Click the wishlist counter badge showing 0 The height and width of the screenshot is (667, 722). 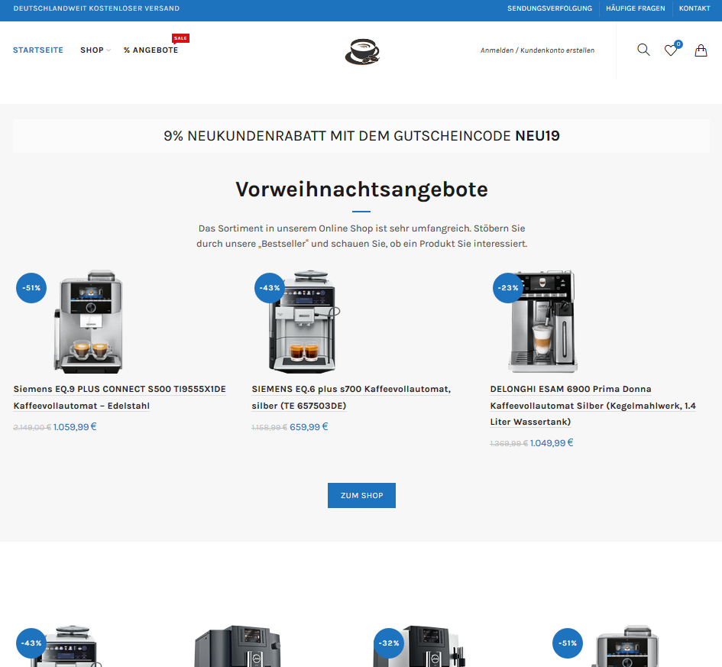(678, 44)
